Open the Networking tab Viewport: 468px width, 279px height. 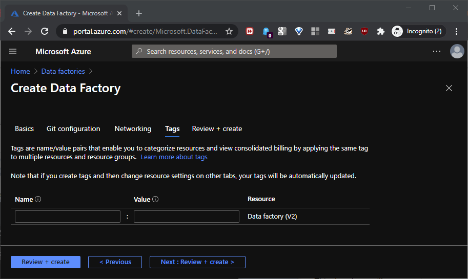pos(133,128)
